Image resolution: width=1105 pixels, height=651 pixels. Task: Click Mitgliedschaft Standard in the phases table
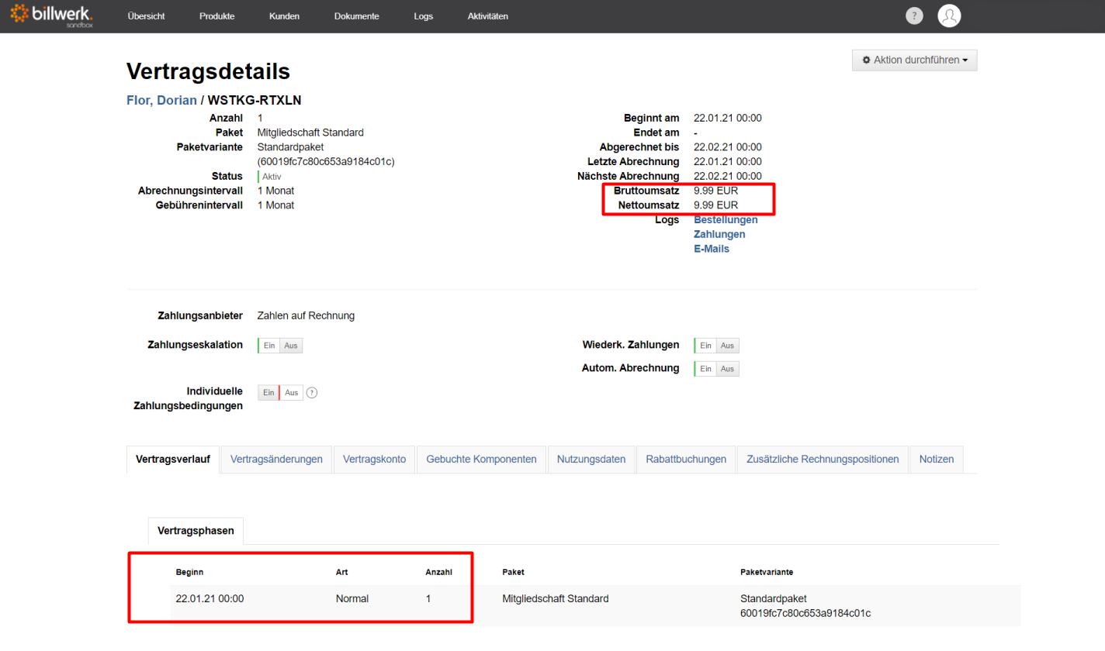(x=556, y=598)
